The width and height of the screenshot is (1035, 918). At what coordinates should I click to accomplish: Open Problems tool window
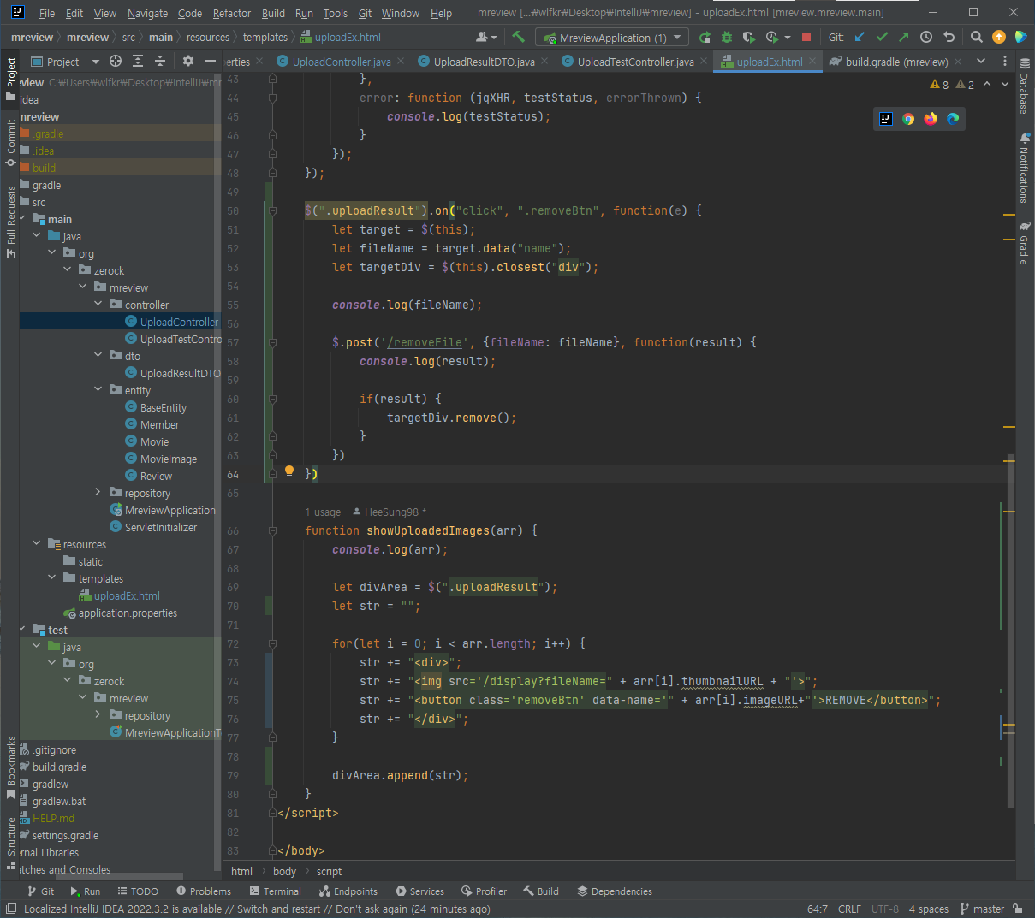[203, 891]
